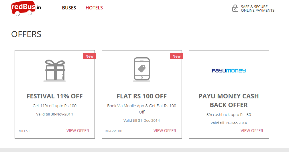Click the New badge on Festival offer
The width and height of the screenshot is (289, 152).
89,56
